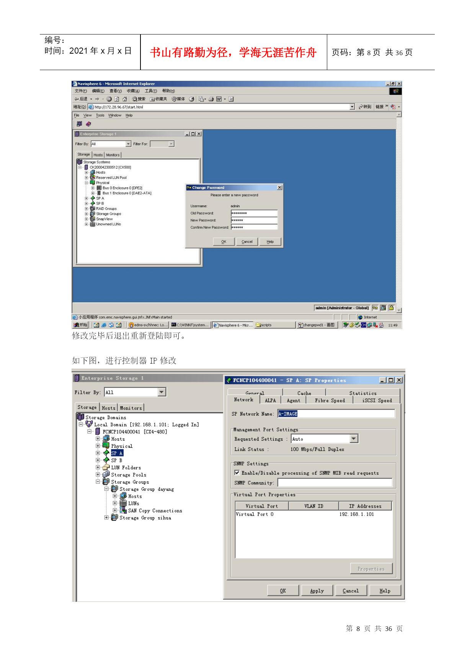Click OK in SP Properties dialog

(x=283, y=590)
